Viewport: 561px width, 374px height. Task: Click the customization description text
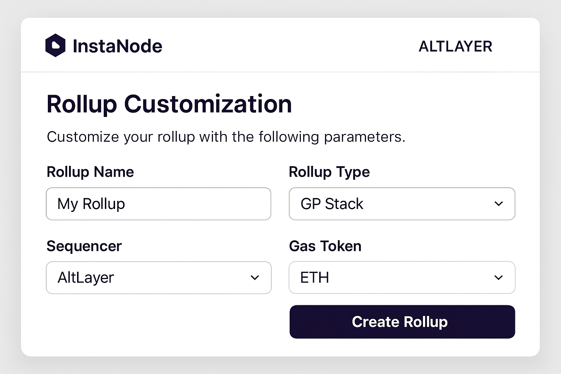tap(226, 137)
